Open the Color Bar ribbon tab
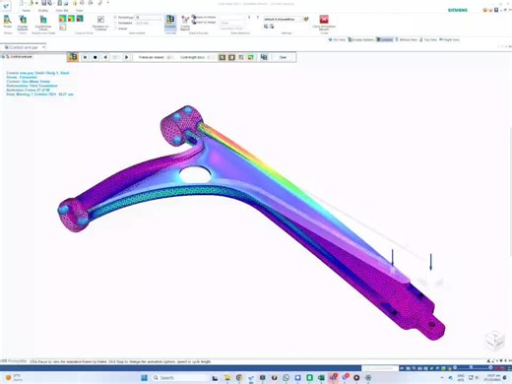512x384 pixels. 62,10
